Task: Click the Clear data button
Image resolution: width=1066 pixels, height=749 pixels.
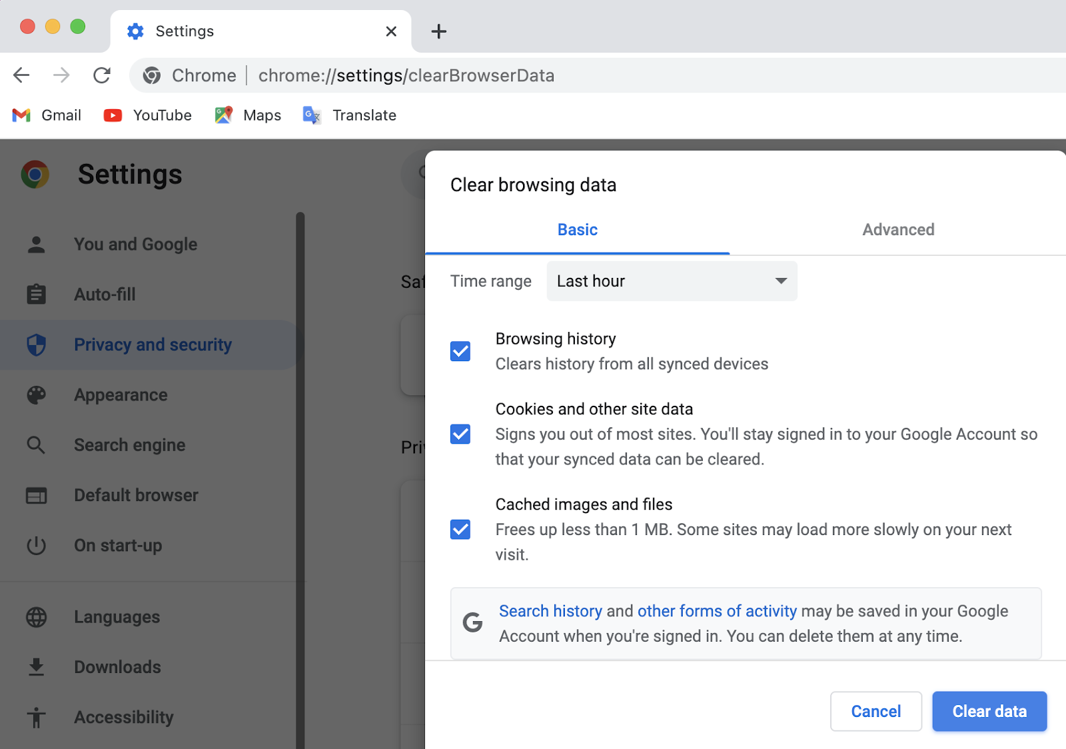Action: [x=989, y=711]
